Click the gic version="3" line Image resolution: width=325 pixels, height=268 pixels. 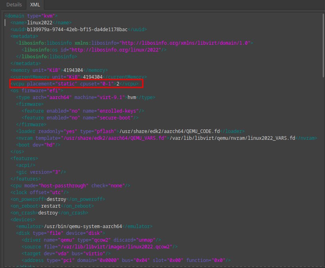click(41, 172)
